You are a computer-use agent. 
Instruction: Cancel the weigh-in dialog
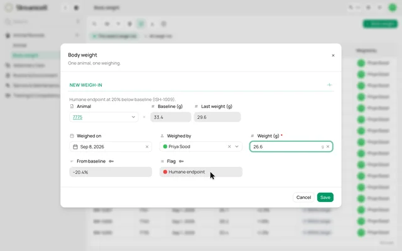point(303,197)
